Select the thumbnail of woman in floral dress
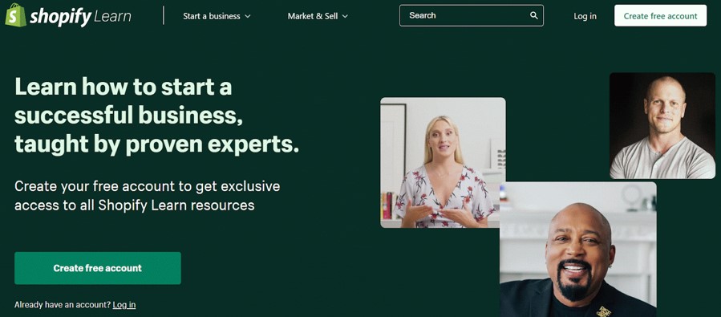This screenshot has width=721, height=317. pyautogui.click(x=443, y=162)
